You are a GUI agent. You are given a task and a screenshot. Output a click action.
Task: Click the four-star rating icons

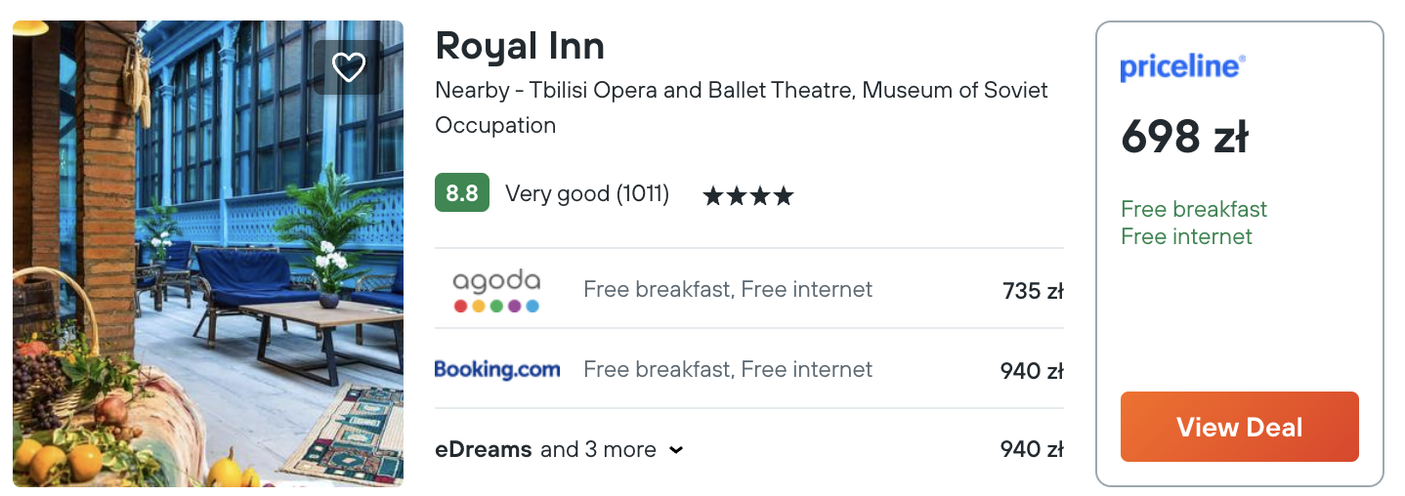[x=747, y=196]
